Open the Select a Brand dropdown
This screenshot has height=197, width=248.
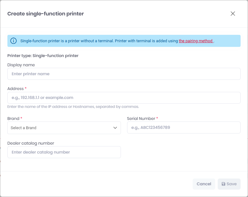pyautogui.click(x=64, y=128)
